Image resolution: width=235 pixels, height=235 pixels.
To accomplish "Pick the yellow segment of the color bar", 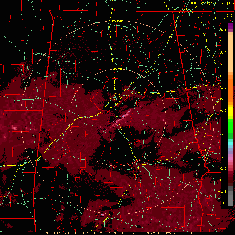I will tap(231, 112).
